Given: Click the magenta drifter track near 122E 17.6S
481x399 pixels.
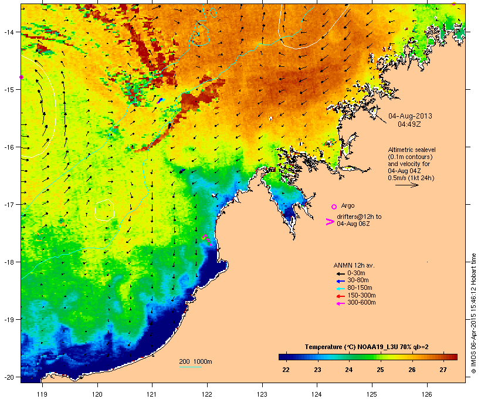Looking at the screenshot, I should [206, 239].
